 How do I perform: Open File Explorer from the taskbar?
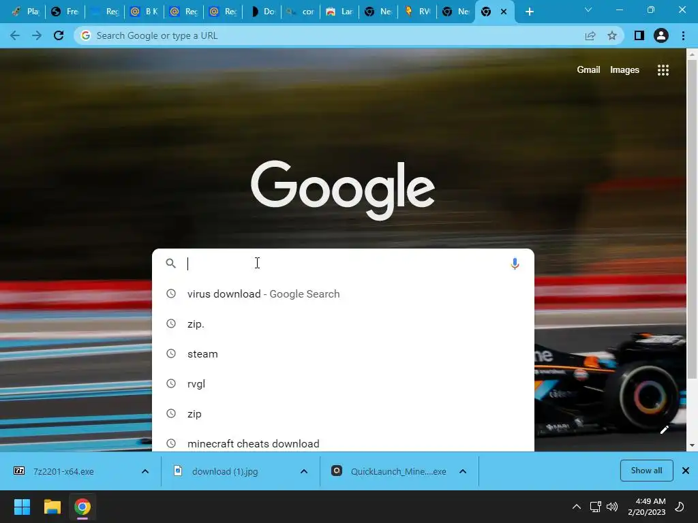click(x=52, y=507)
